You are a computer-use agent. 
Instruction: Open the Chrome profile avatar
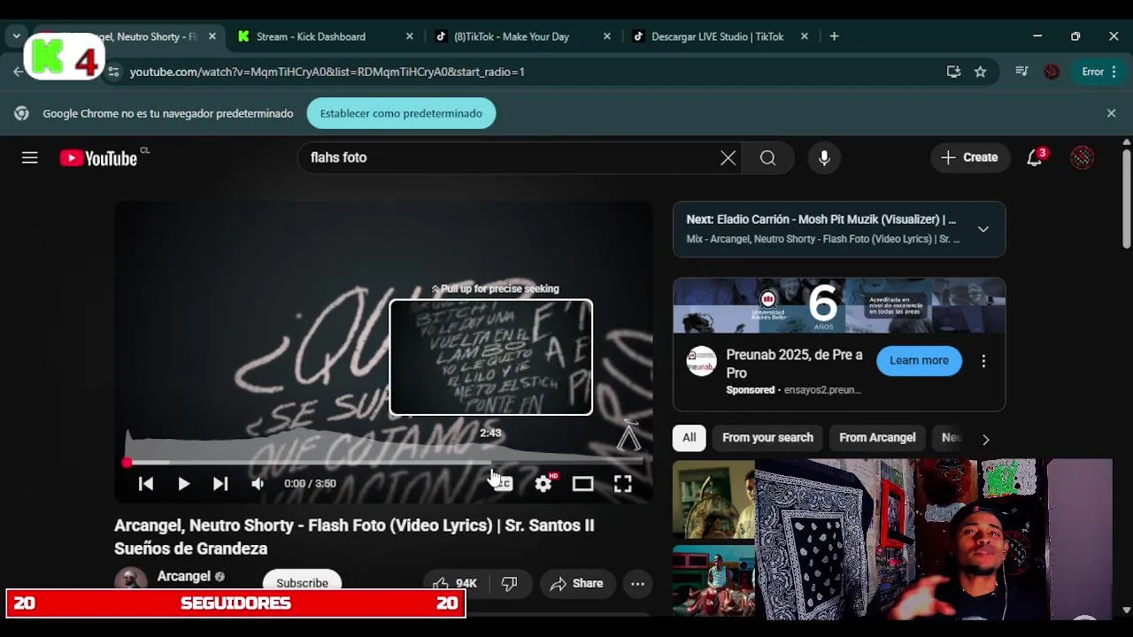(1052, 72)
